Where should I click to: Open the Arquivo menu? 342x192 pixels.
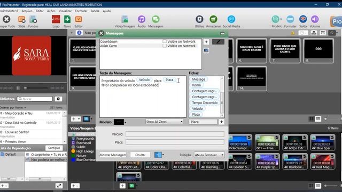[27, 11]
